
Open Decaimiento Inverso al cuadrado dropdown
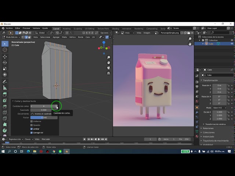click(44, 114)
